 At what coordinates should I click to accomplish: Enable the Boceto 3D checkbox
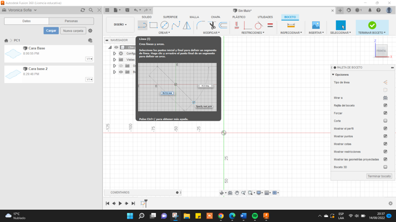[x=385, y=167]
